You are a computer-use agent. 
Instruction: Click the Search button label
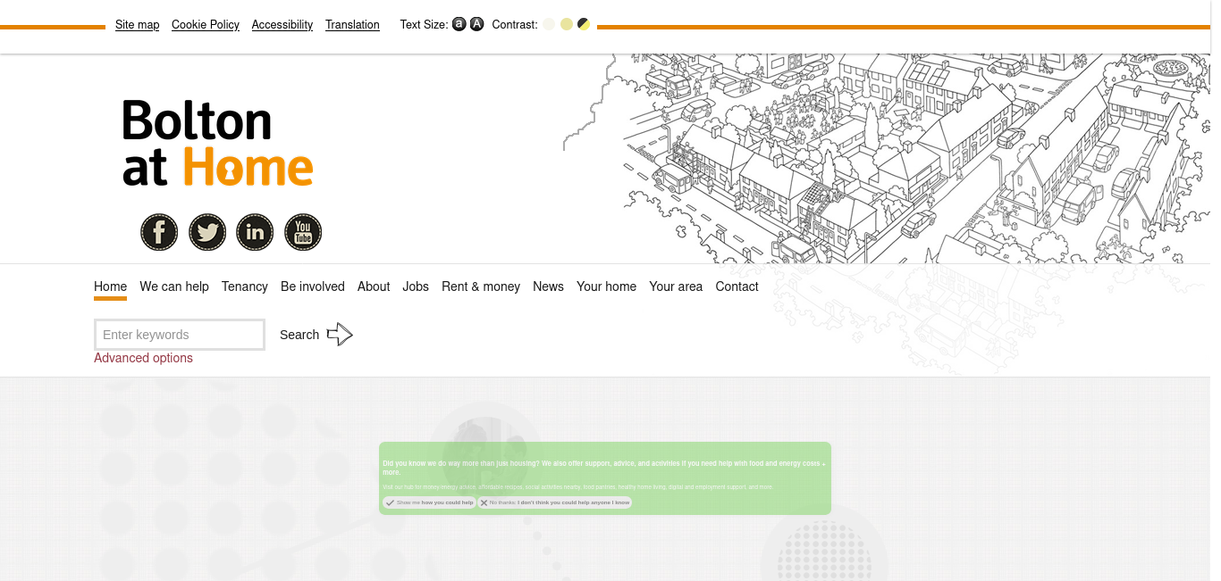pyautogui.click(x=299, y=335)
